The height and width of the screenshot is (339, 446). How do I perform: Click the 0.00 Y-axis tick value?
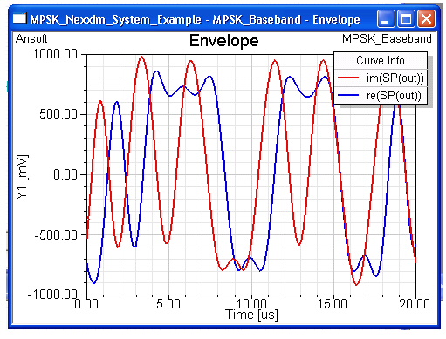pos(65,174)
